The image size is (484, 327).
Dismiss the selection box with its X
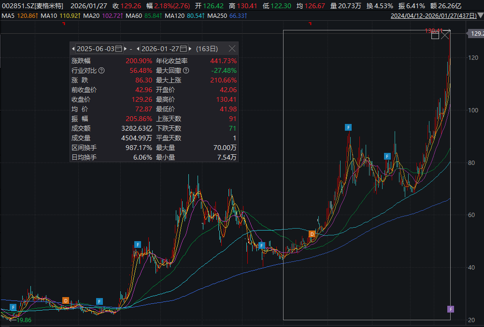(x=445, y=35)
